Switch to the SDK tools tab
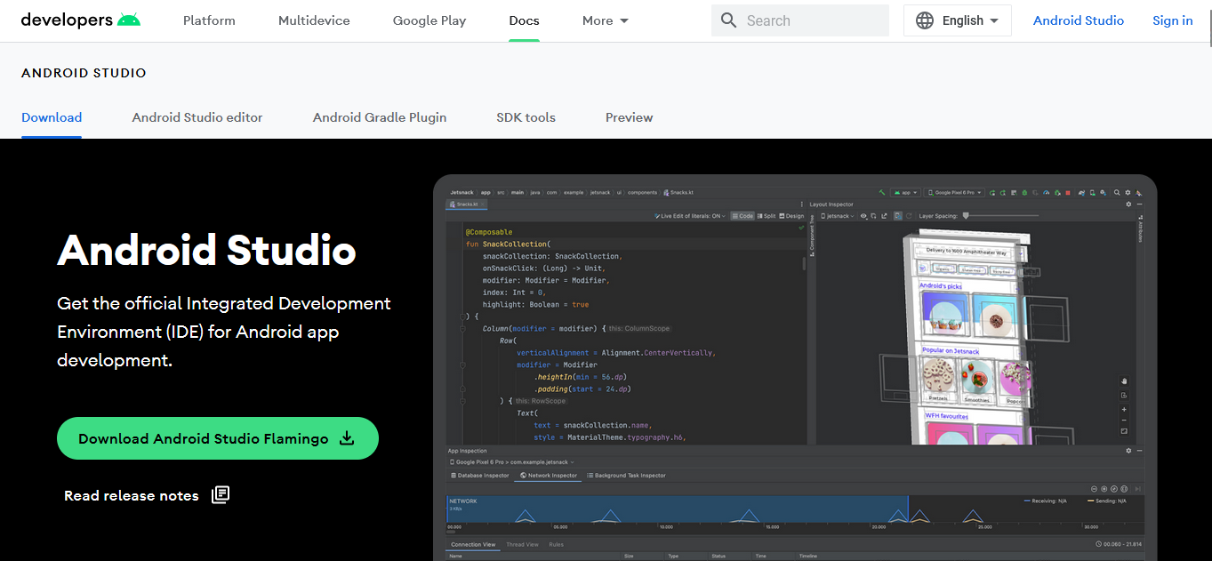The image size is (1212, 561). 526,117
